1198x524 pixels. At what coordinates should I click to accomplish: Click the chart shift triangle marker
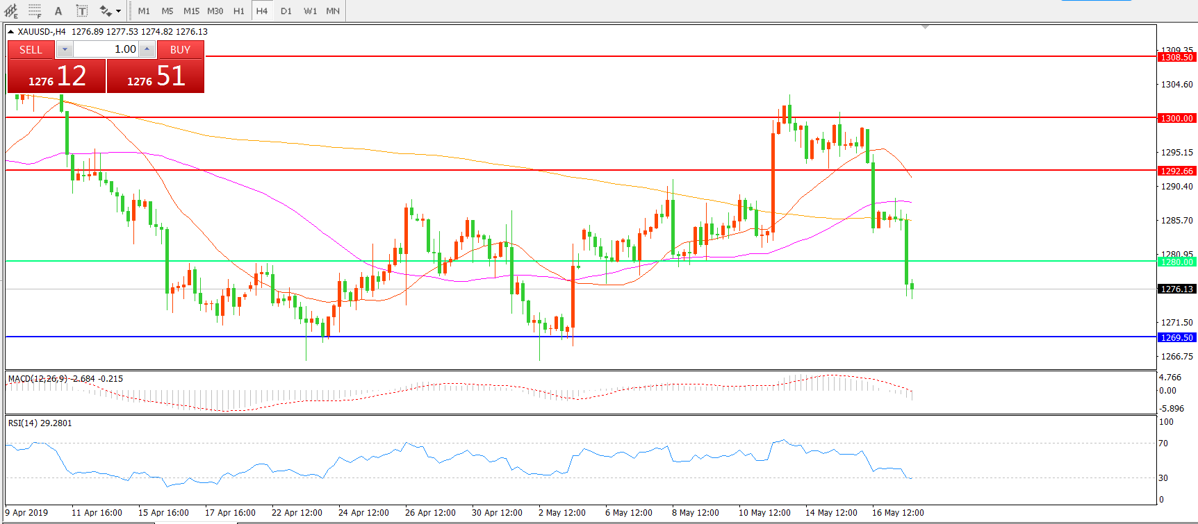click(925, 27)
